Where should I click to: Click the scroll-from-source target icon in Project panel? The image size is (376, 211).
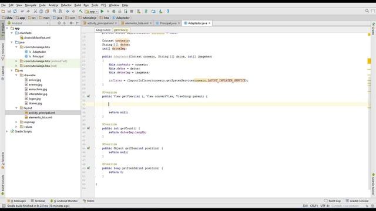pyautogui.click(x=59, y=23)
